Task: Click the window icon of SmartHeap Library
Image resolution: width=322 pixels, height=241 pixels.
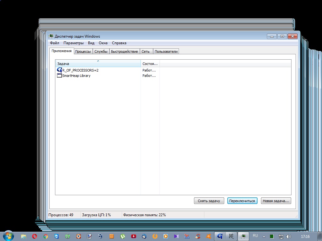Action: pos(59,75)
